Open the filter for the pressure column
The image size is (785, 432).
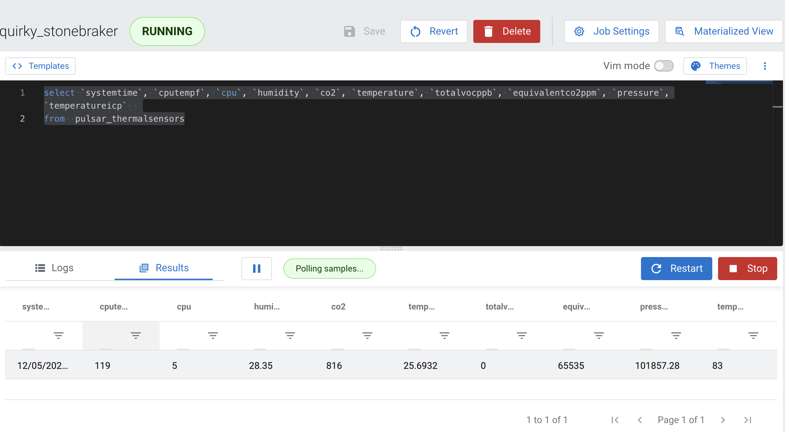click(x=676, y=335)
